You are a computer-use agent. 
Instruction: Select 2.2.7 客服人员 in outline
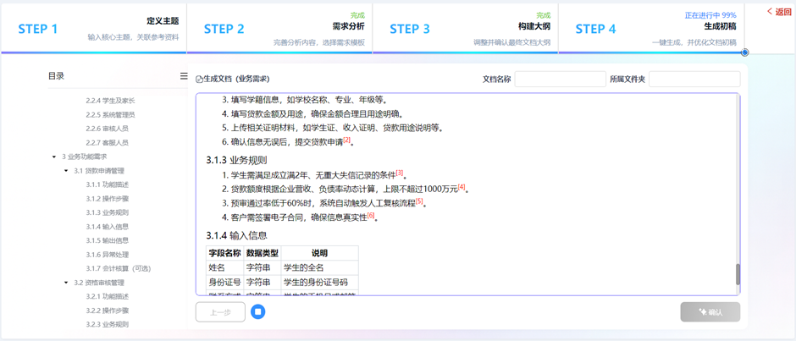107,143
